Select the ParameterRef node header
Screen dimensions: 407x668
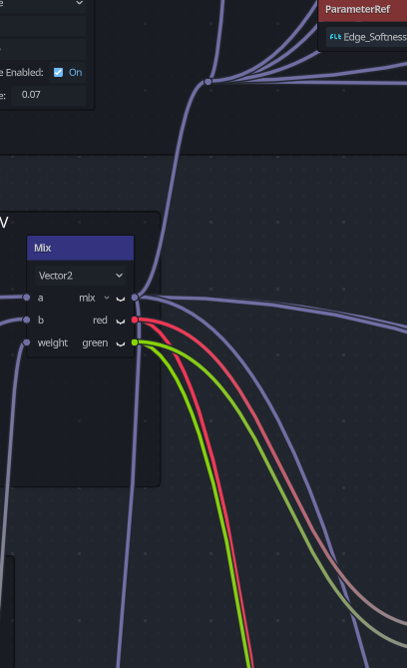[363, 10]
